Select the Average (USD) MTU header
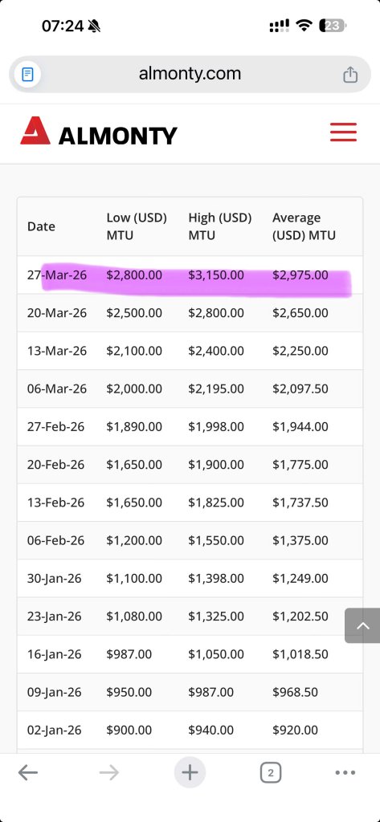380x822 pixels. pos(304,226)
